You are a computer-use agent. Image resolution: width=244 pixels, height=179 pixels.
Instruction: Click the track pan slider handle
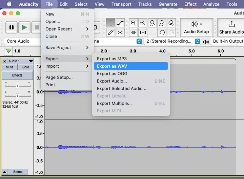18,96
